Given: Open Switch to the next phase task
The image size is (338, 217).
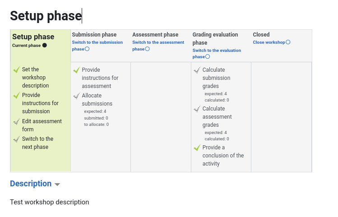Looking at the screenshot, I should (37, 143).
